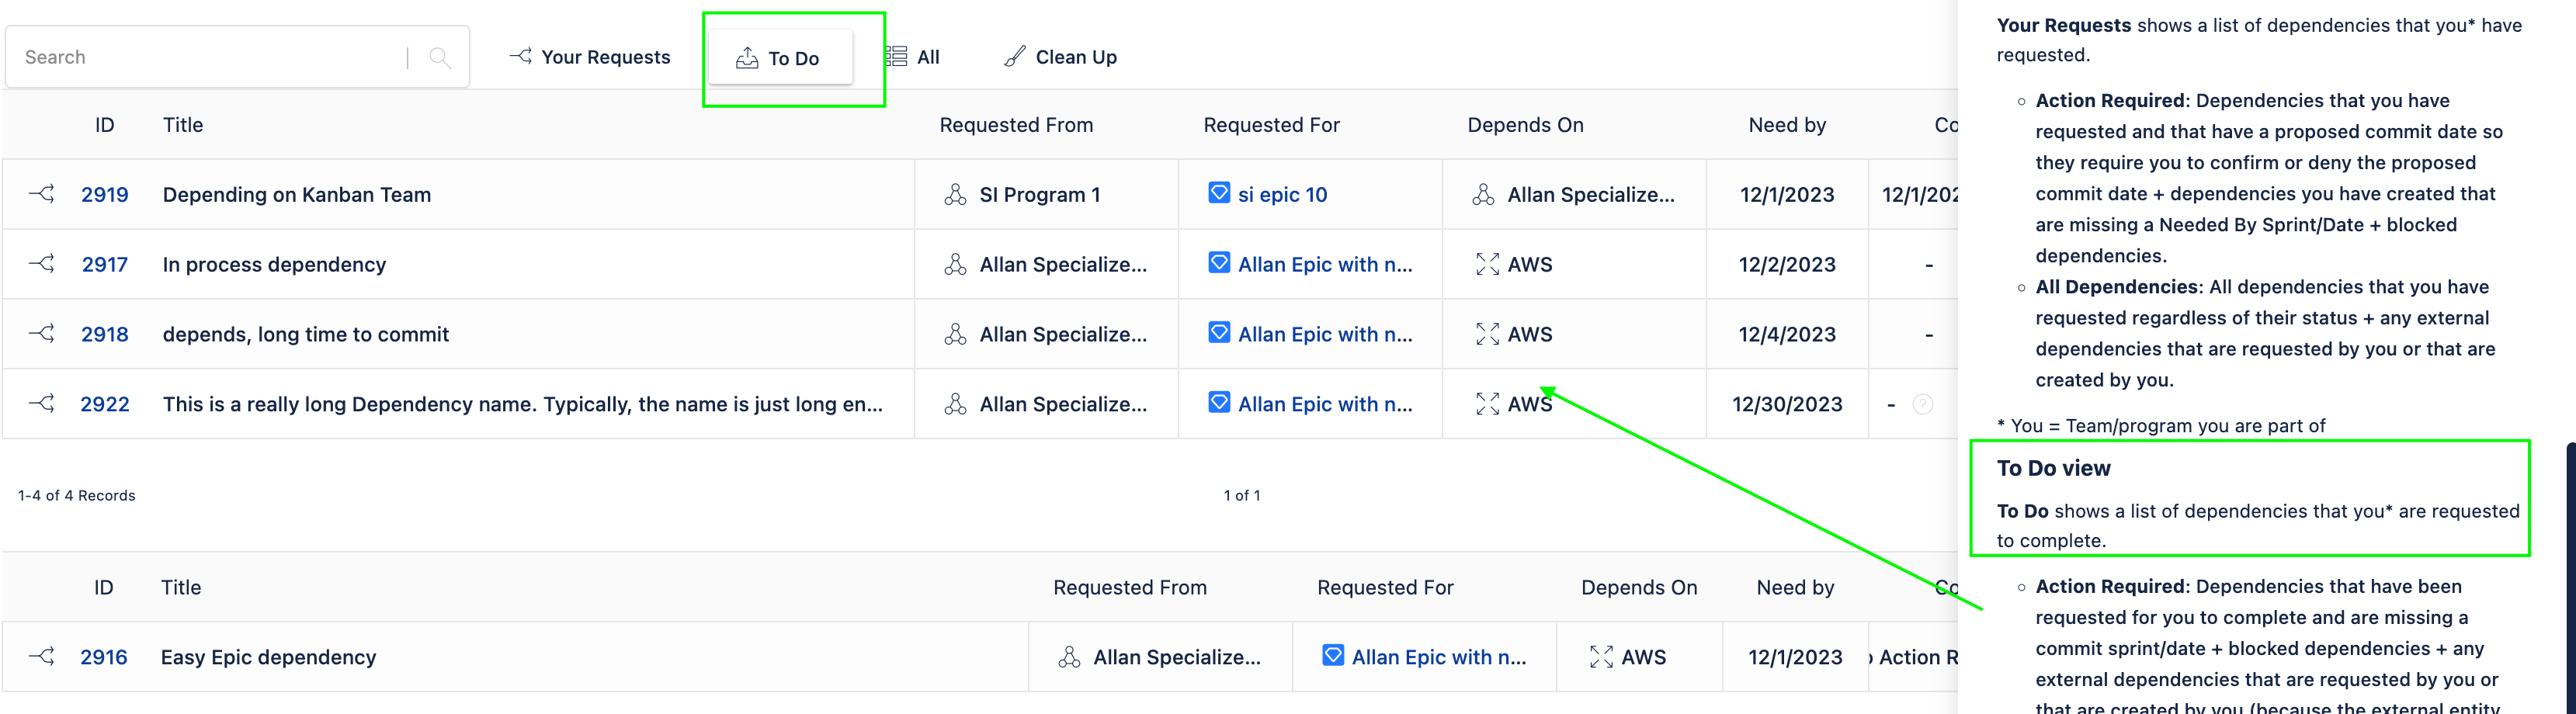Click the help question mark in row 2922
This screenshot has height=714, width=2576.
point(1922,404)
